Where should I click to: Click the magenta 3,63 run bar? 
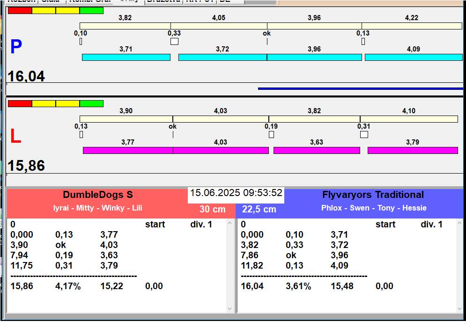tap(317, 150)
